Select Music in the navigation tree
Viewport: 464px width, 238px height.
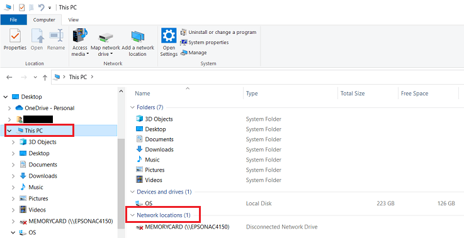(x=35, y=187)
